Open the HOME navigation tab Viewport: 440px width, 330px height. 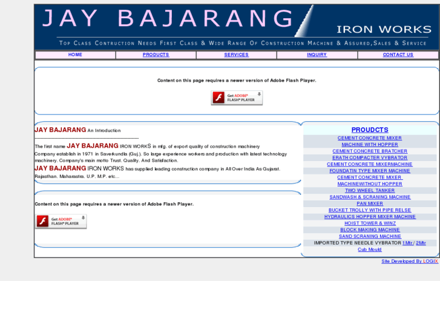point(75,54)
